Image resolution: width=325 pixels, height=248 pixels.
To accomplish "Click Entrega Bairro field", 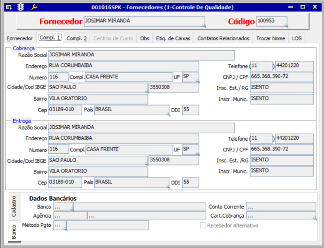I will tap(98, 172).
